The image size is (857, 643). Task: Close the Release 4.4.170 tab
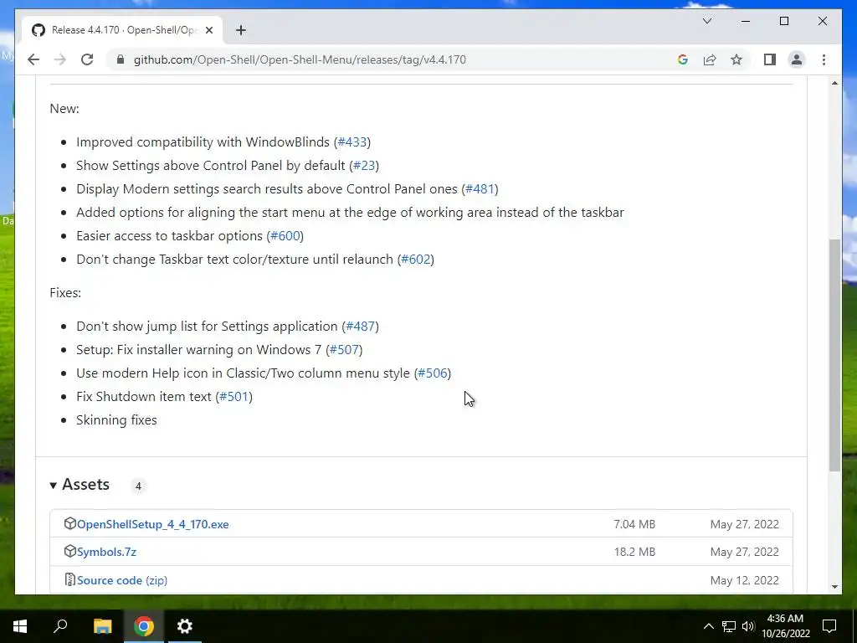pos(208,30)
